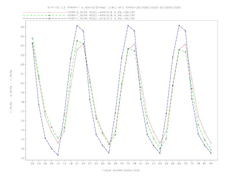Screen dimensions: 230x178
Task: Click x-axis tick label 81
Action: point(205,163)
